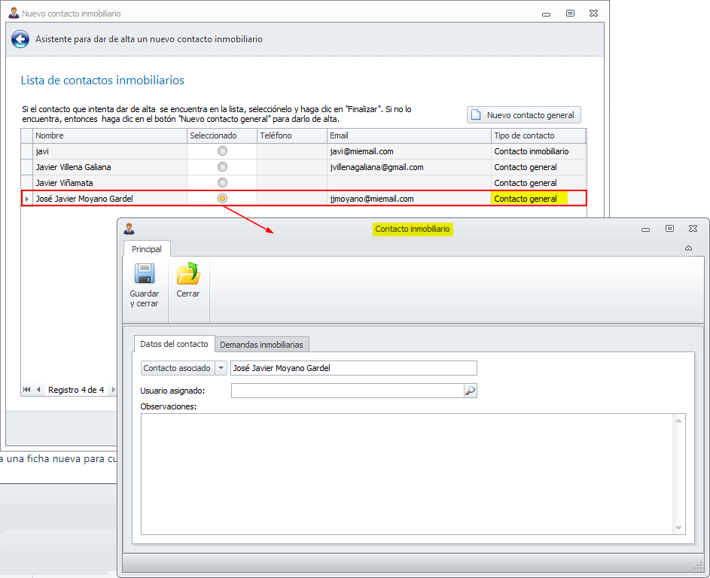710x578 pixels.
Task: Go to first record in navigator
Action: (x=26, y=390)
